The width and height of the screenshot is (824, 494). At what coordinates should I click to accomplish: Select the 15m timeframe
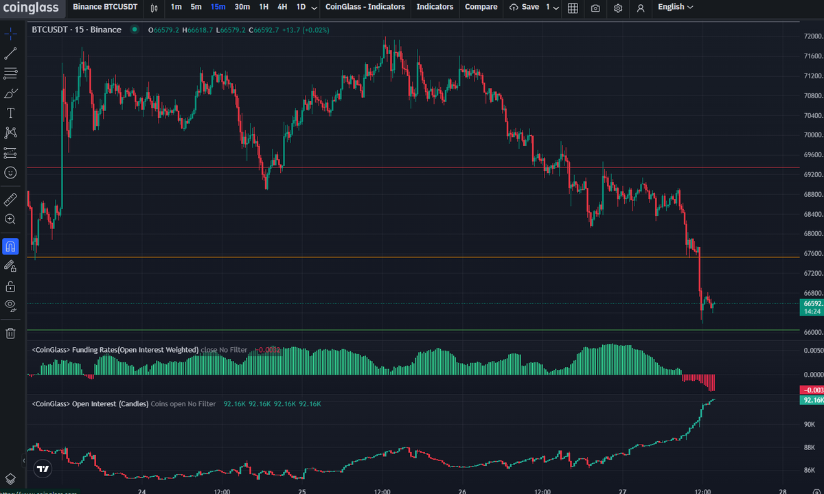tap(218, 7)
